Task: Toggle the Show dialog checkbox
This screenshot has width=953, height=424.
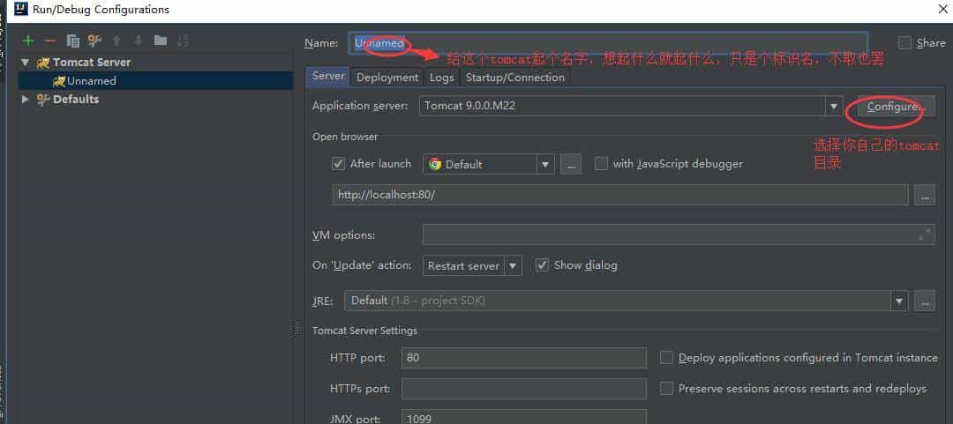Action: pyautogui.click(x=542, y=265)
